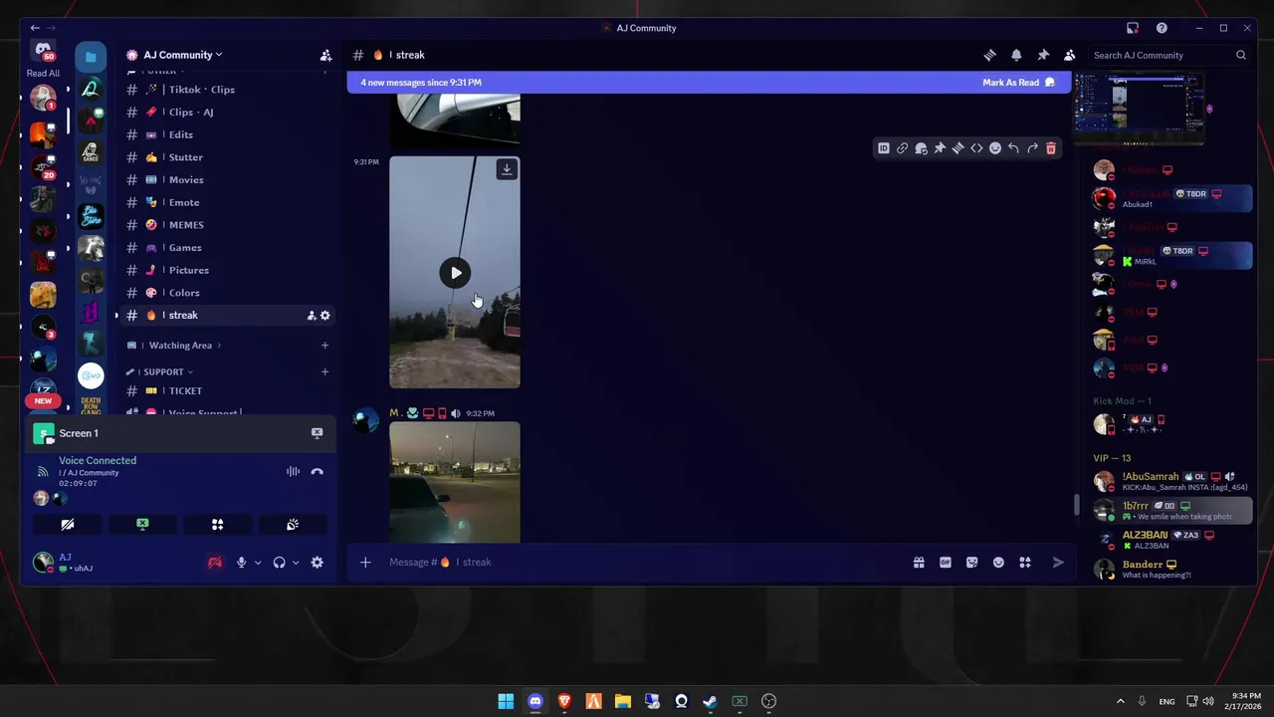The image size is (1274, 717).
Task: Click the new messages since 9:31 PM banner
Action: click(x=421, y=83)
